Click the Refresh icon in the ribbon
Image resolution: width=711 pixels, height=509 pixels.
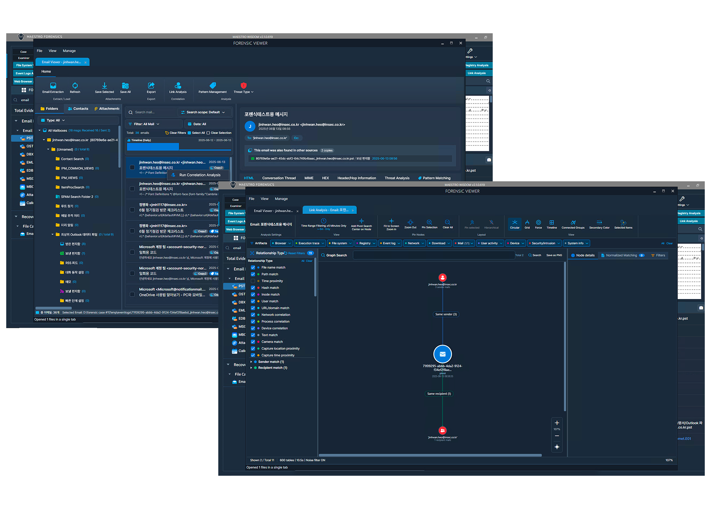pyautogui.click(x=75, y=85)
